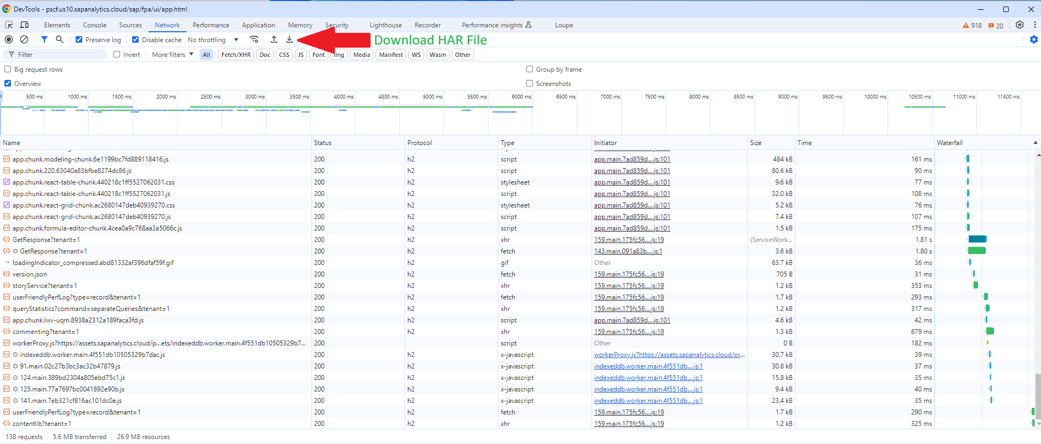Filter requests by Fetch/XHR
Viewport: 1041px width, 444px height.
tap(236, 54)
